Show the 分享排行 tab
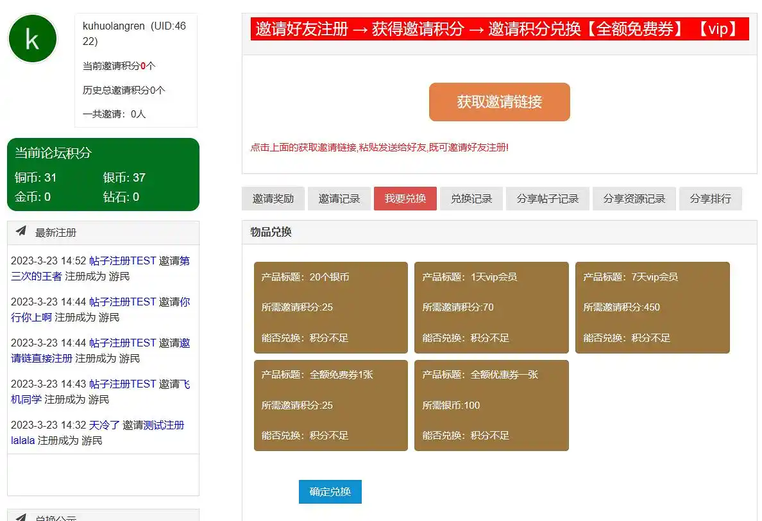The image size is (762, 521). click(710, 199)
